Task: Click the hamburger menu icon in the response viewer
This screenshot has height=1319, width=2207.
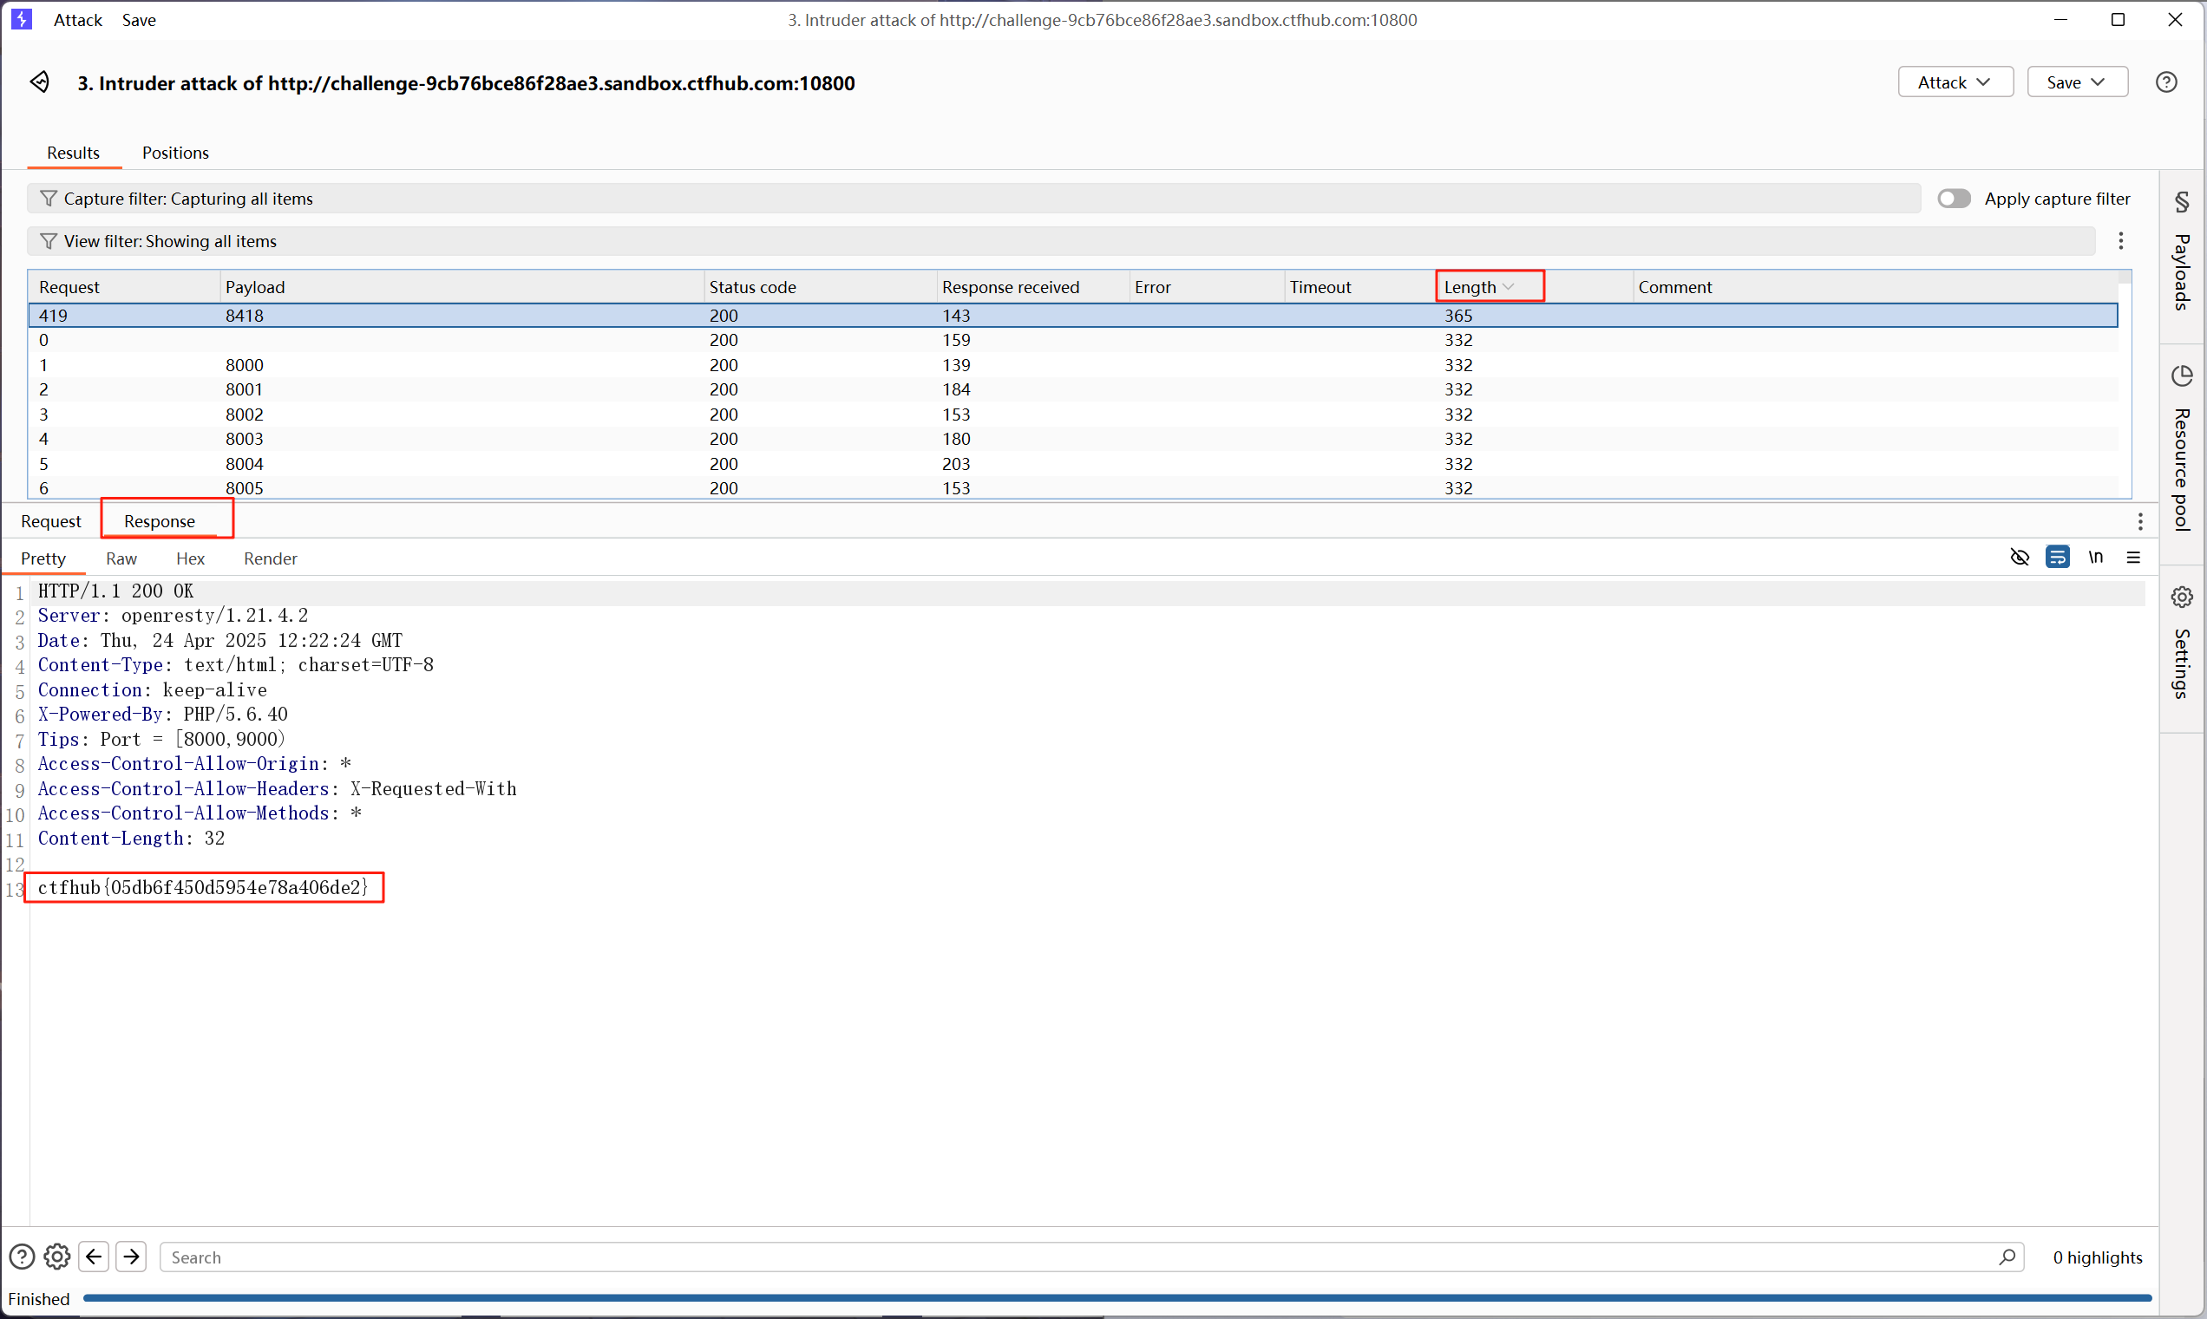Action: click(x=2133, y=558)
